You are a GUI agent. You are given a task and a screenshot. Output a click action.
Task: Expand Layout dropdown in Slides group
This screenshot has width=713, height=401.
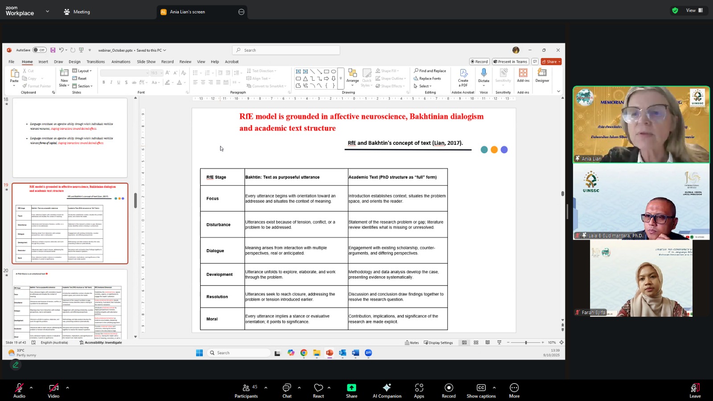pos(82,71)
